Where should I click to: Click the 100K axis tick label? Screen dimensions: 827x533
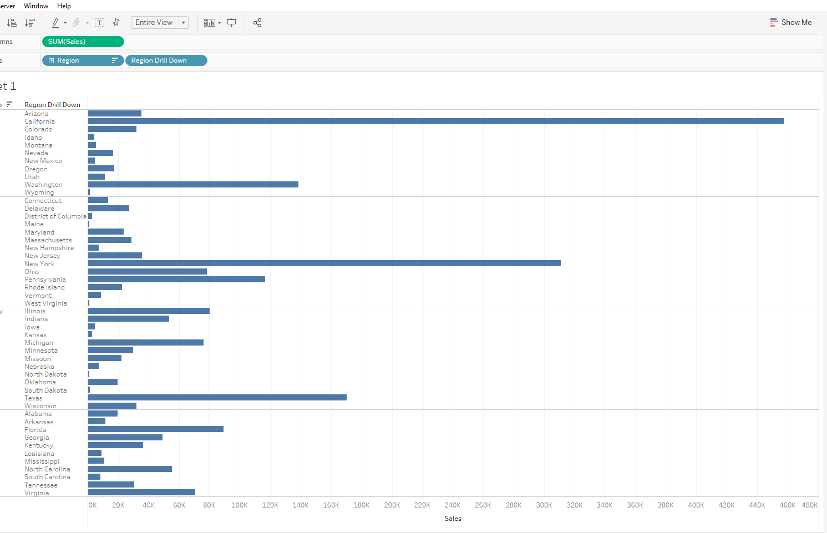point(240,505)
